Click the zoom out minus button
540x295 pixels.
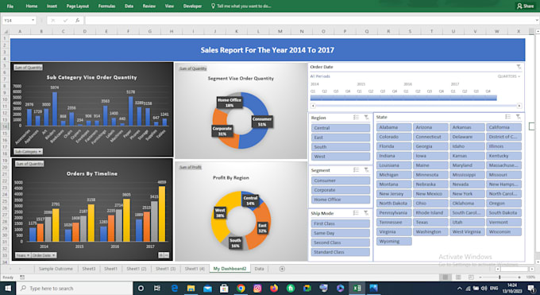pos(480,277)
